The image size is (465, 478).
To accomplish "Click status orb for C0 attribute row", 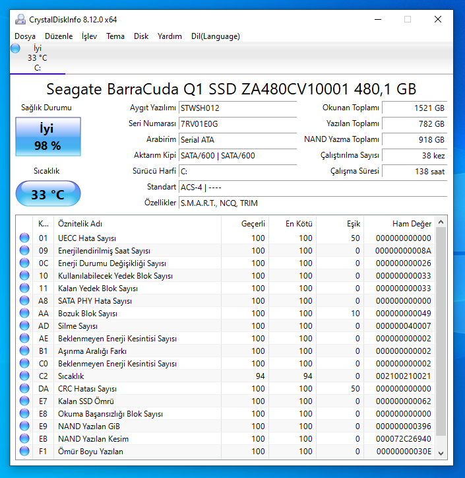I will 24,363.
